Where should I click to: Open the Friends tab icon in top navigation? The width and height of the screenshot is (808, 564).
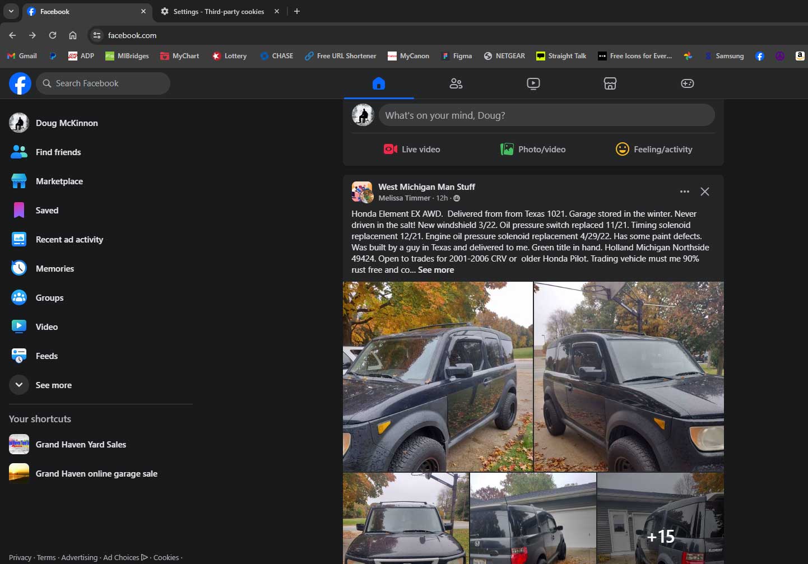tap(456, 83)
